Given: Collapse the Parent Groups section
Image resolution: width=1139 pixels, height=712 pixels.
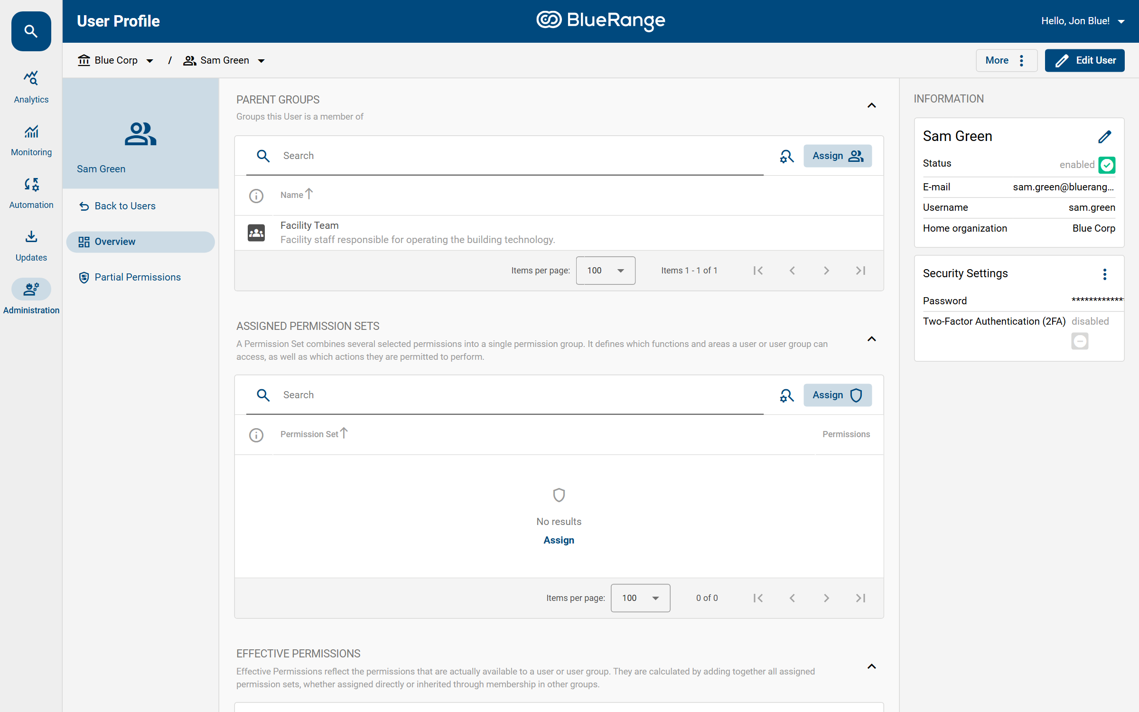Looking at the screenshot, I should click(872, 105).
